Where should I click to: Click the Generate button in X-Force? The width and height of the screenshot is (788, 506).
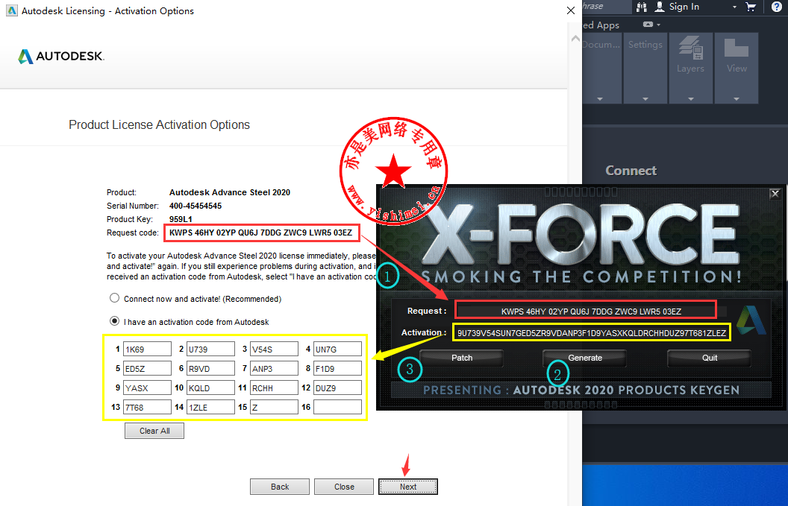point(585,358)
